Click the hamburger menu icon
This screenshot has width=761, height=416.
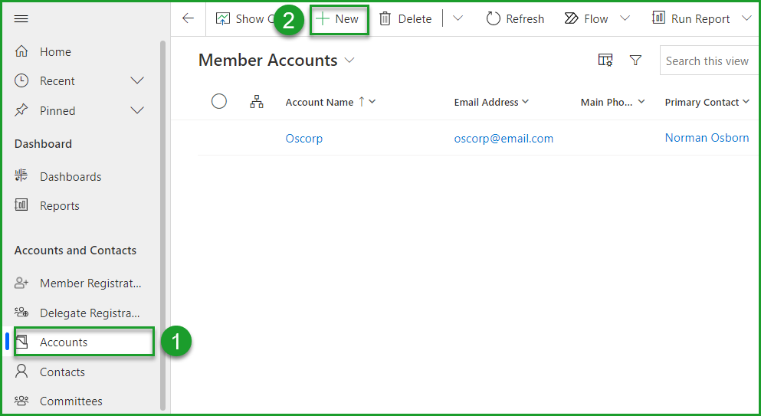[x=21, y=18]
